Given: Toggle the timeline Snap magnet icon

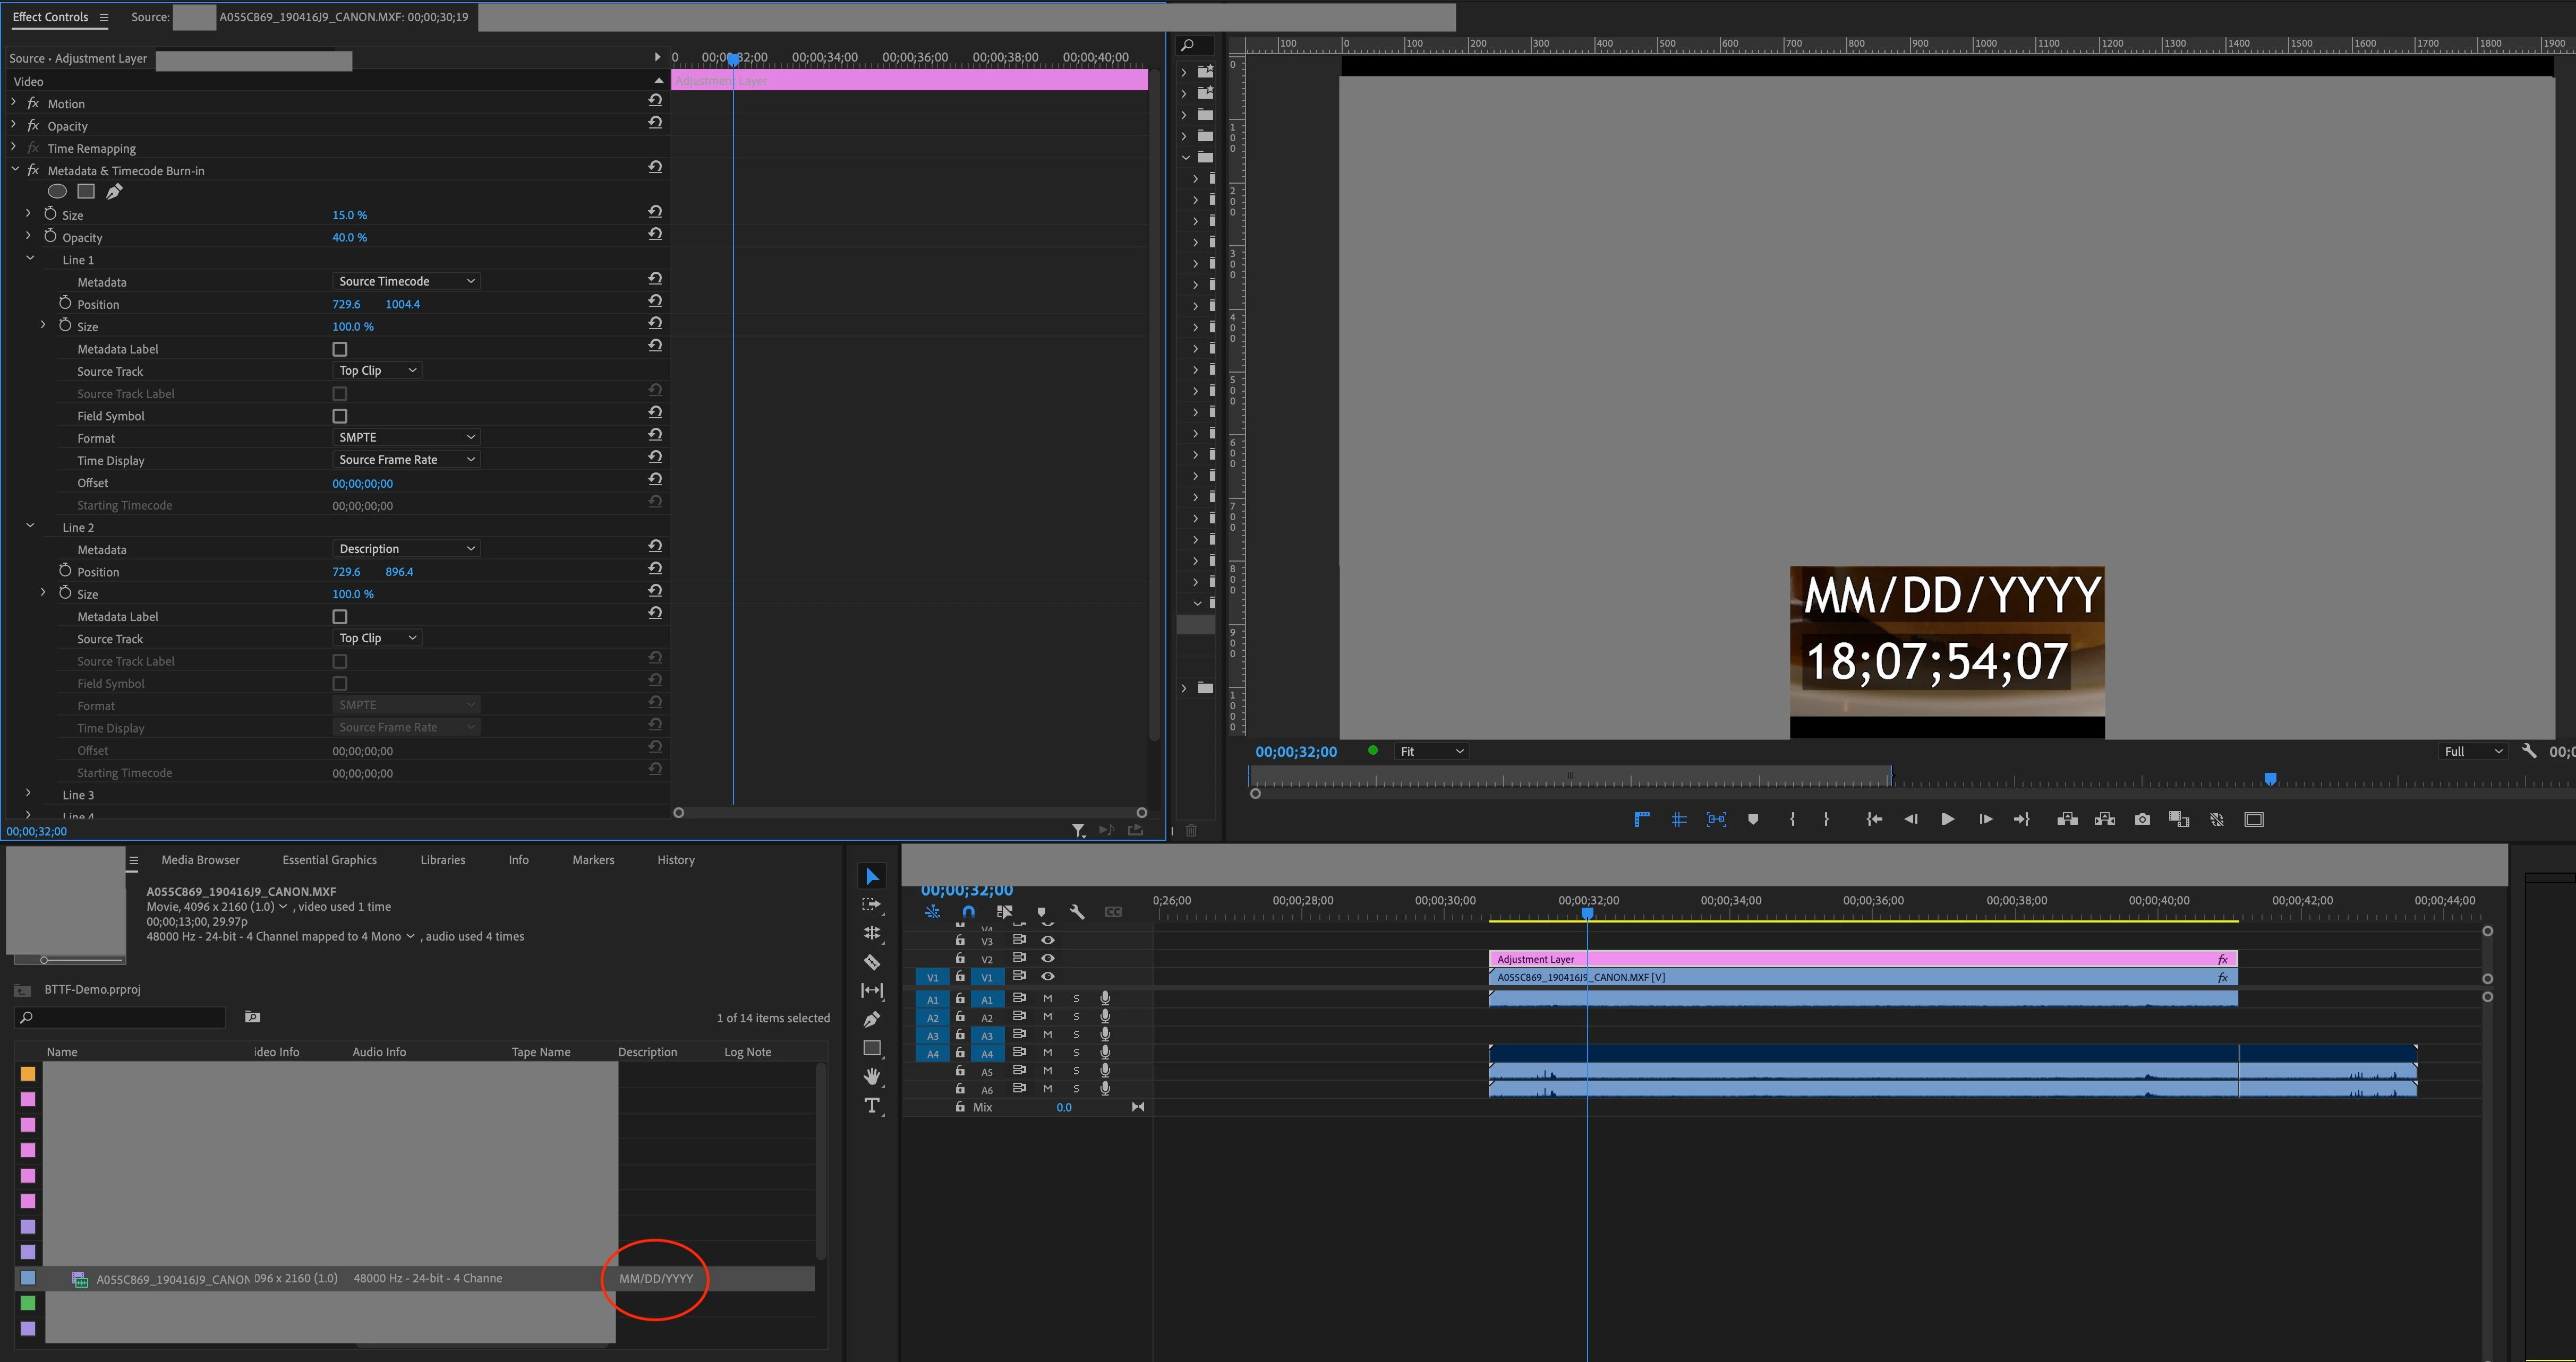Looking at the screenshot, I should click(x=968, y=911).
